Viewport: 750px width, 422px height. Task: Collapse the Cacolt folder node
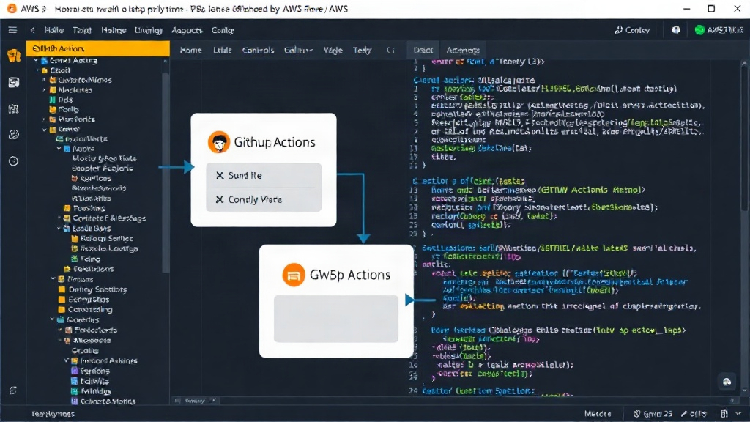[38, 70]
